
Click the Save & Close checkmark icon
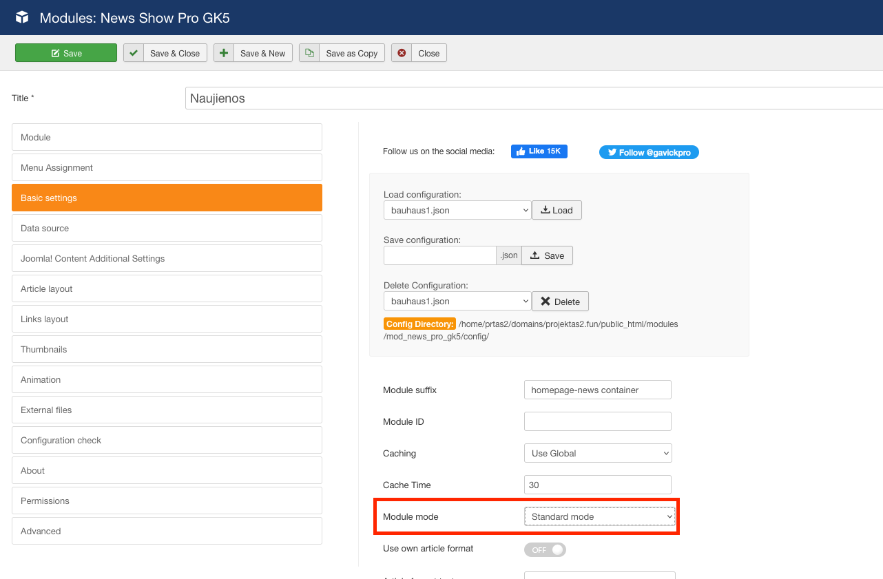click(134, 53)
